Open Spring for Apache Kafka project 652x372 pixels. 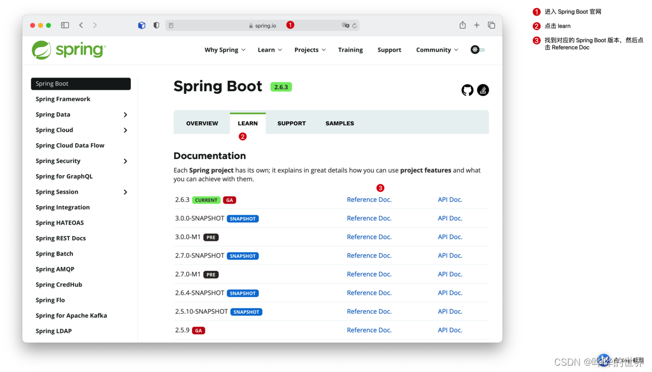[x=71, y=315]
